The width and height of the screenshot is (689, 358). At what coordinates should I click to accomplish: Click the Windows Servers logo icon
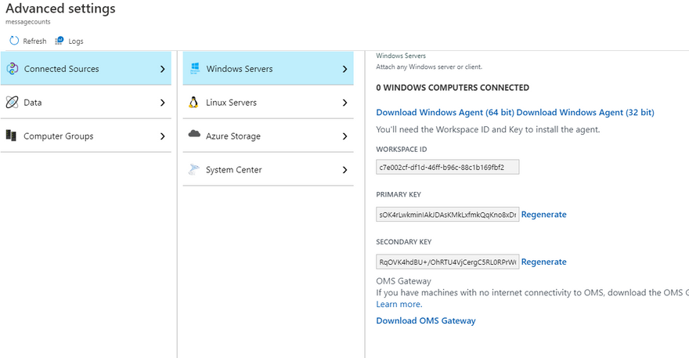click(x=195, y=68)
